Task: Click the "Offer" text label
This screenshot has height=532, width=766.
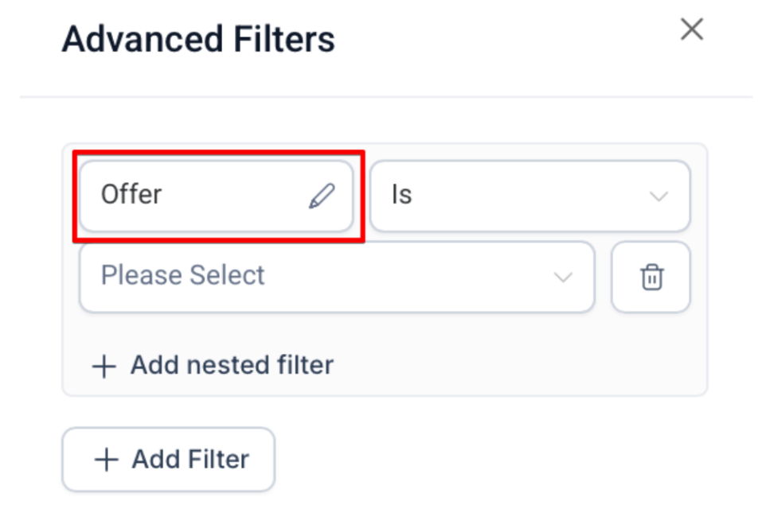Action: click(131, 195)
